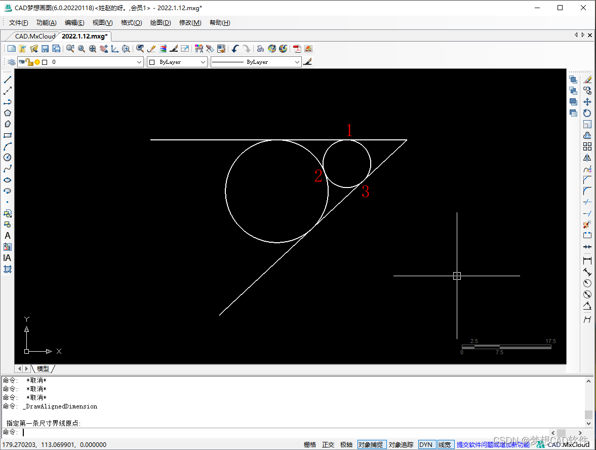Select the pan hand tool
The image size is (596, 450).
(x=104, y=49)
